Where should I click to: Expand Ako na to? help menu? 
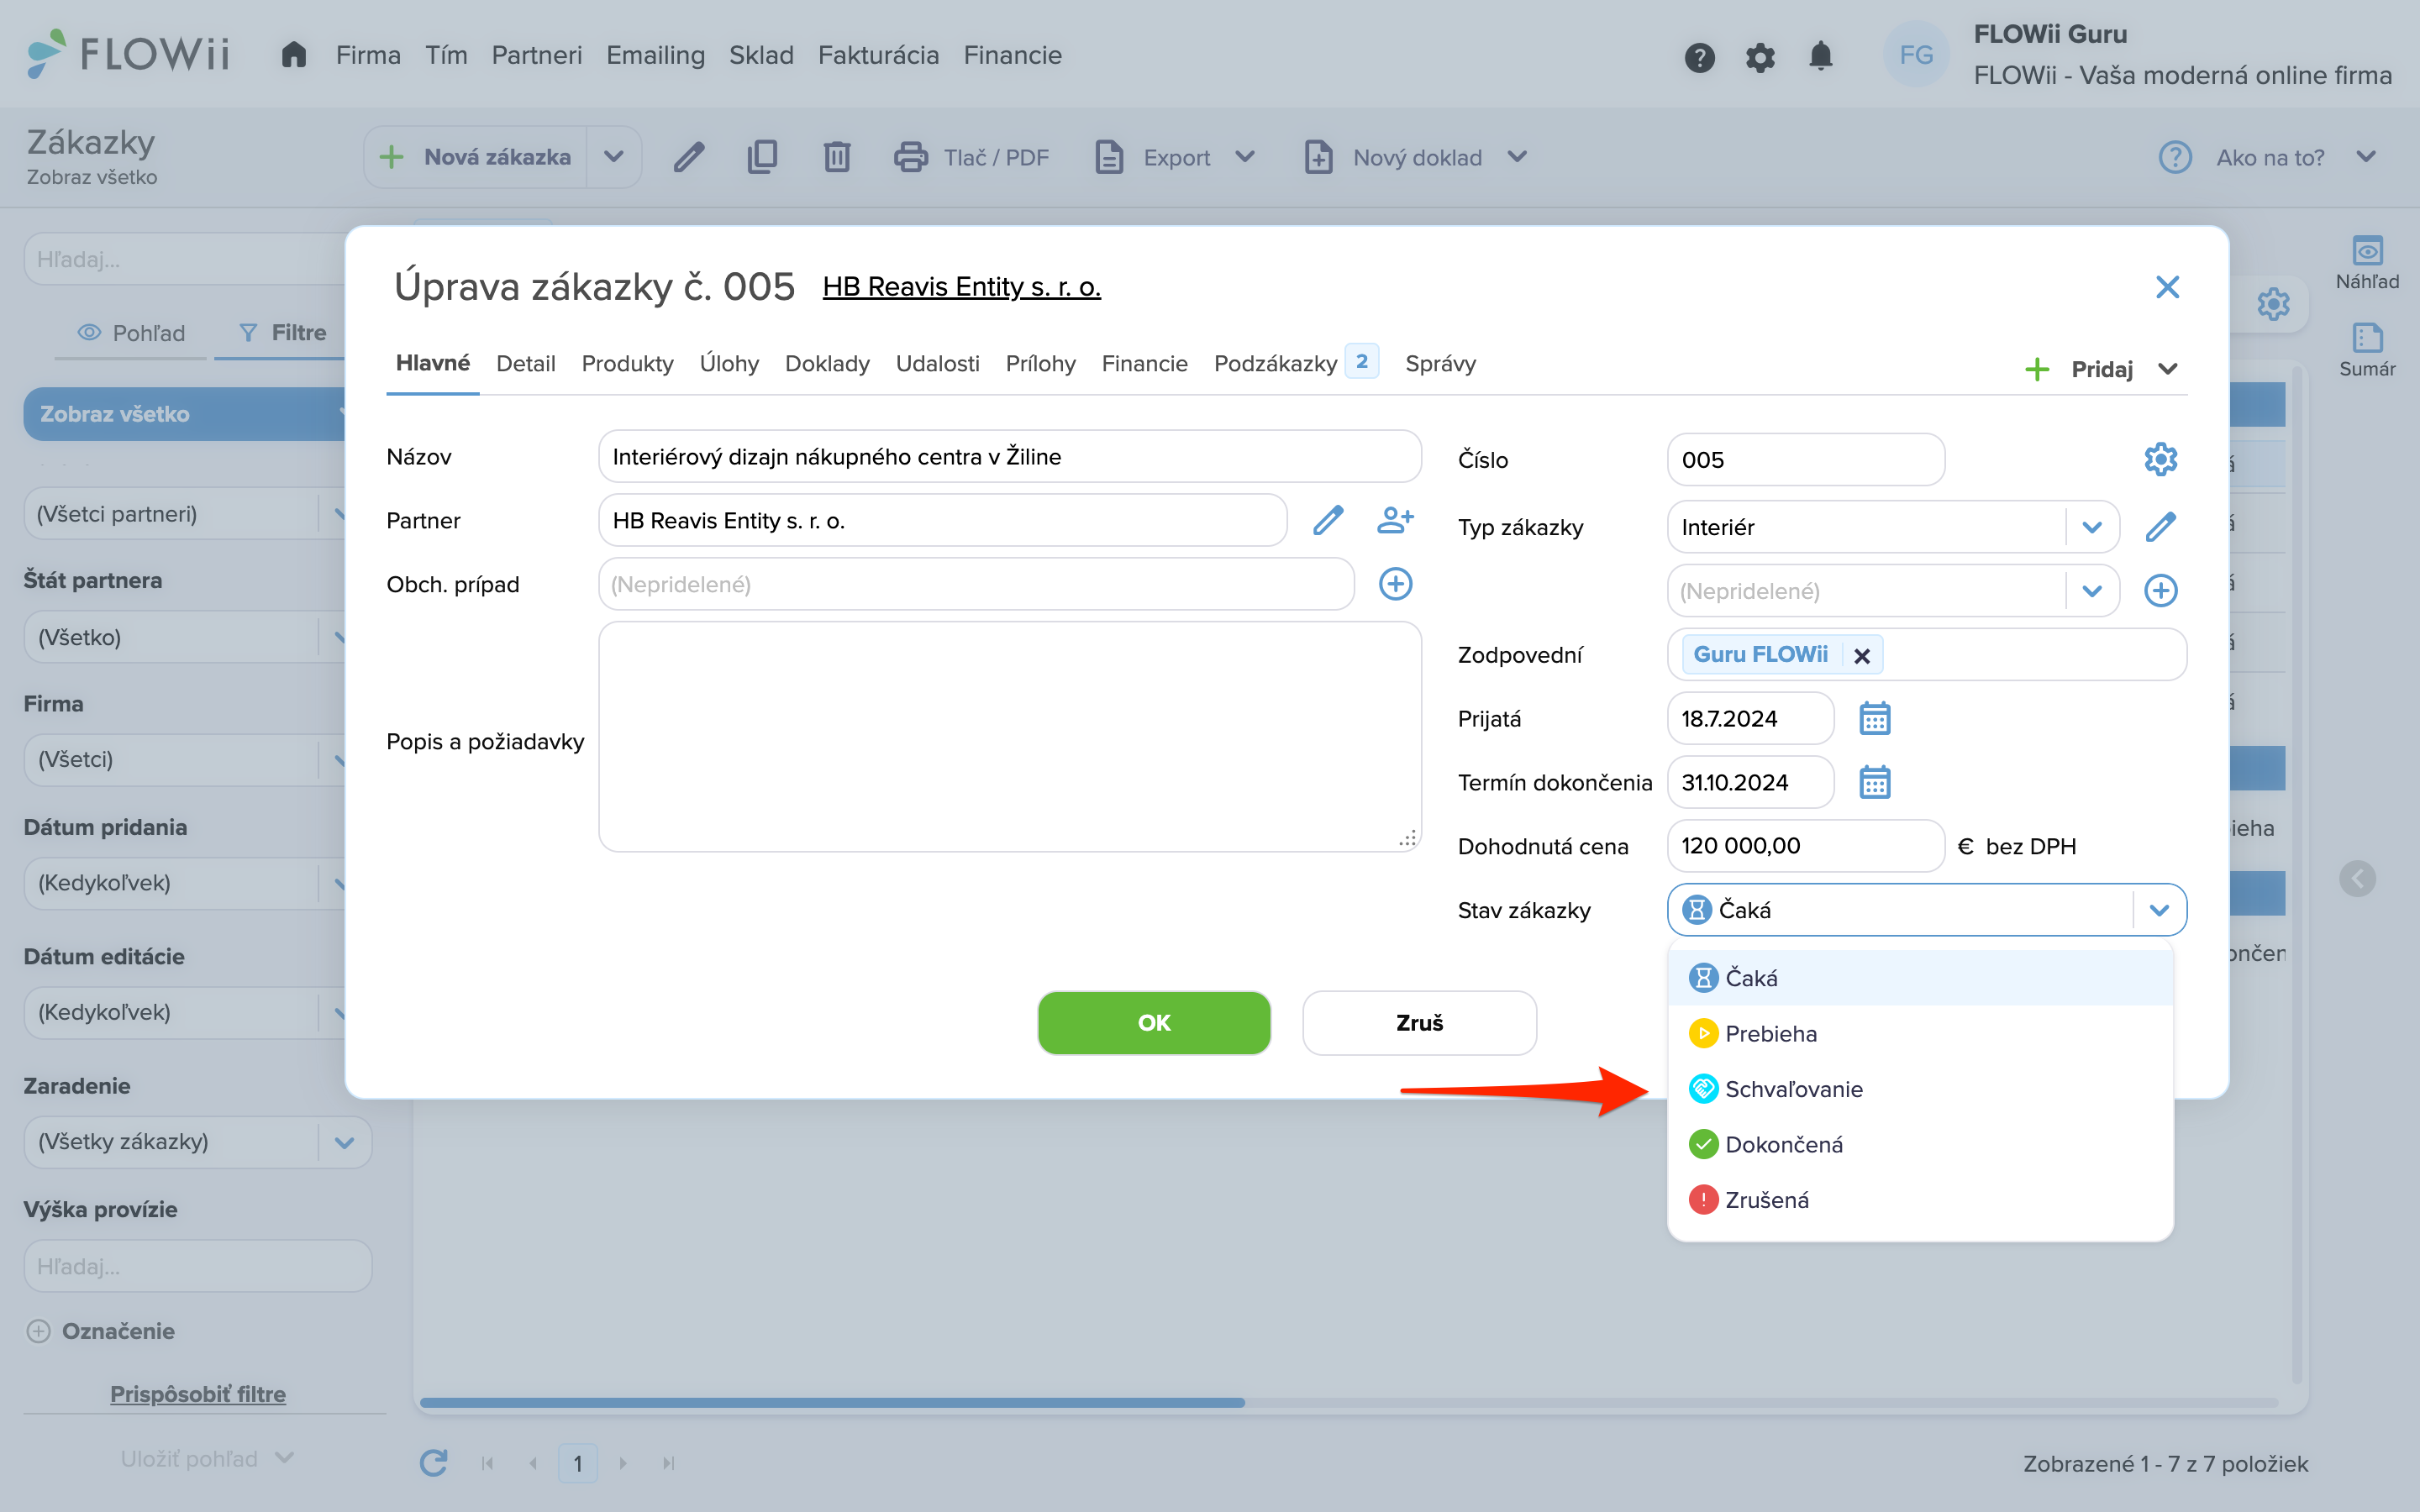click(2366, 157)
